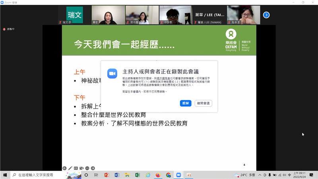The width and height of the screenshot is (318, 179).
Task: Click the Windows search box
Action: 40,175
